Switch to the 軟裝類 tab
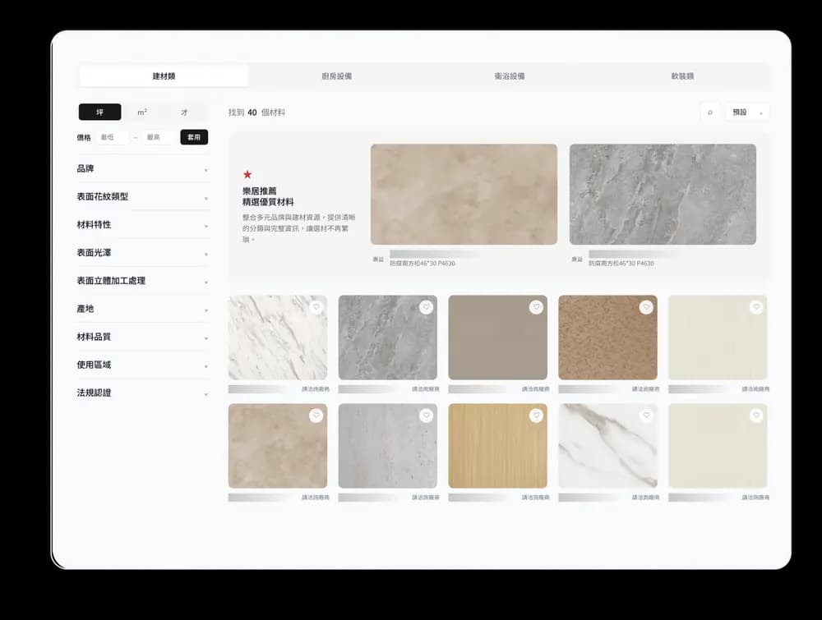The height and width of the screenshot is (620, 822). point(682,76)
